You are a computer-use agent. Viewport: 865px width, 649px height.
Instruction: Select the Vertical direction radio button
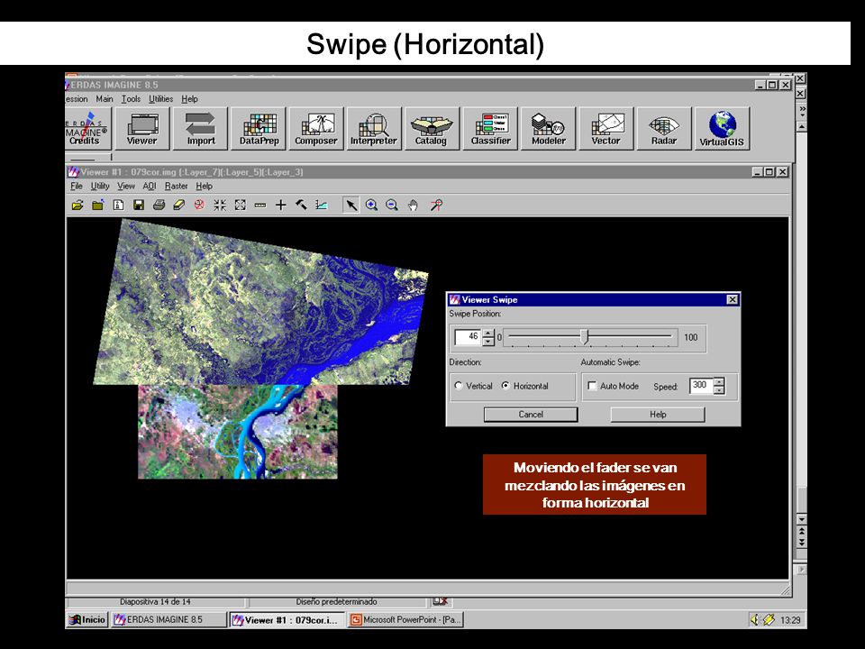point(459,386)
